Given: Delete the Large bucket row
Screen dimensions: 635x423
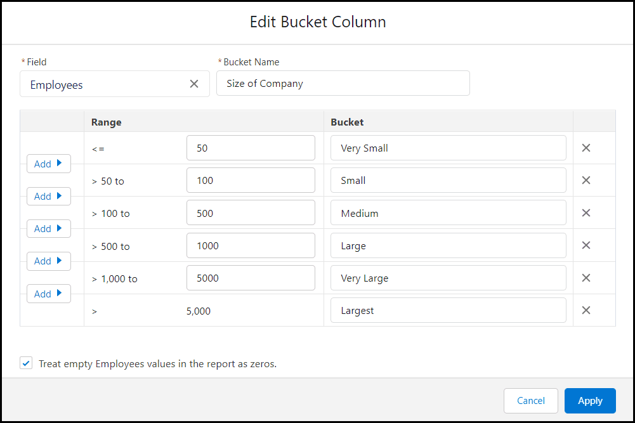Looking at the screenshot, I should tap(586, 245).
